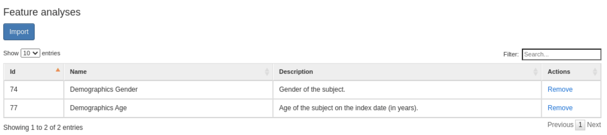Click the Actions column header text

pos(559,72)
